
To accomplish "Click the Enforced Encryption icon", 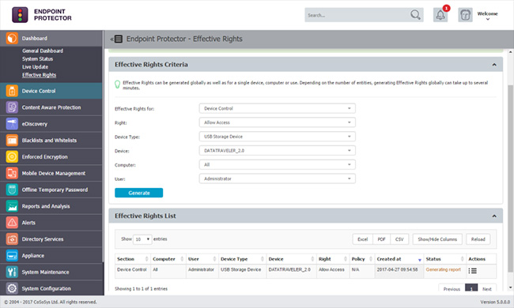I will [x=12, y=157].
